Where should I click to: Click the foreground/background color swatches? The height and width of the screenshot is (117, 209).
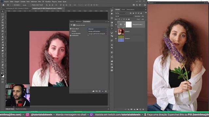click(x=3, y=76)
